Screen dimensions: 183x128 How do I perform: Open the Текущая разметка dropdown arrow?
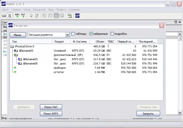(67, 35)
